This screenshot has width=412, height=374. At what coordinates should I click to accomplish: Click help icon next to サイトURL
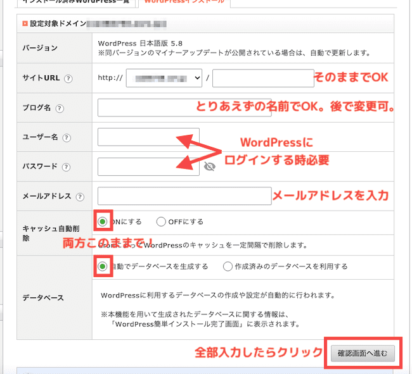coord(68,78)
